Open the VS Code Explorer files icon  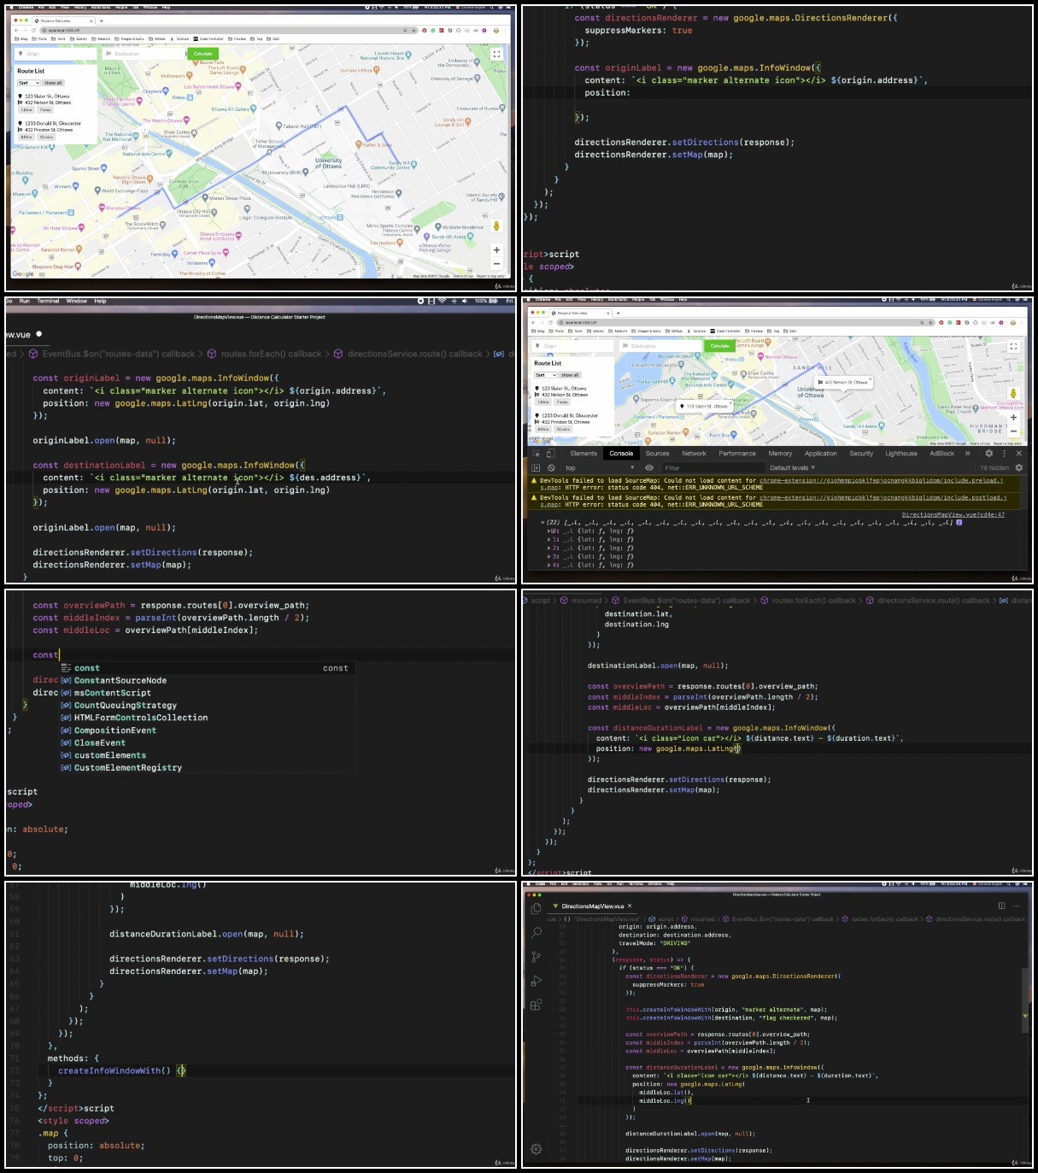point(536,908)
